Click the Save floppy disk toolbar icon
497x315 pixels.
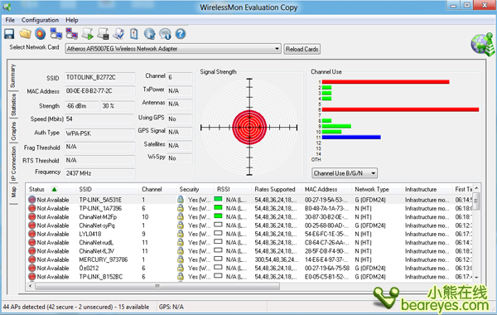[x=9, y=34]
